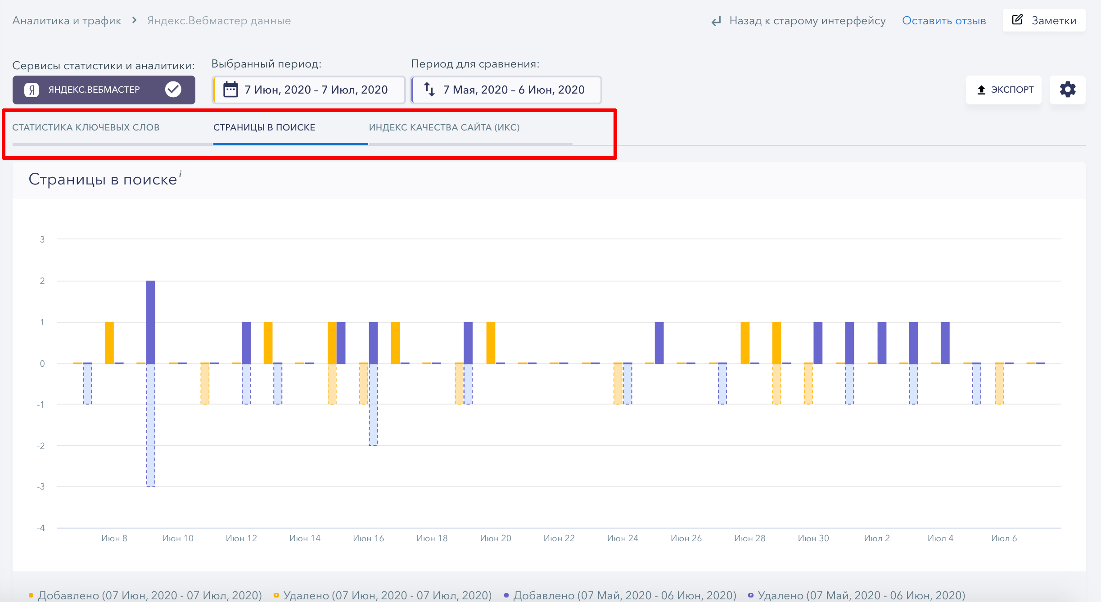Click the Июн 8 axis label
The width and height of the screenshot is (1101, 602).
[114, 538]
